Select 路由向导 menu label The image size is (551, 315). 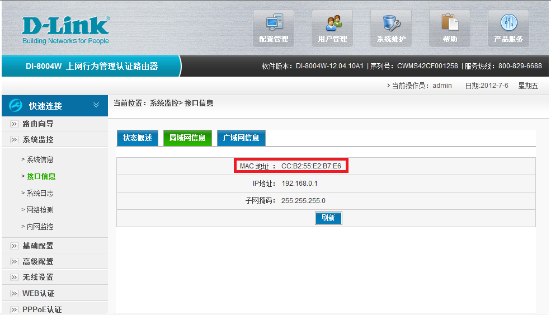tap(38, 124)
